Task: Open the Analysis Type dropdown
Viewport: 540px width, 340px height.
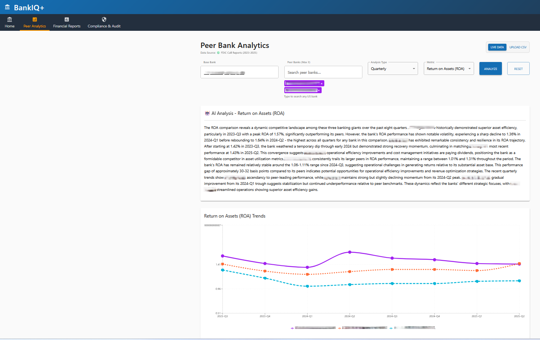Action: click(393, 69)
